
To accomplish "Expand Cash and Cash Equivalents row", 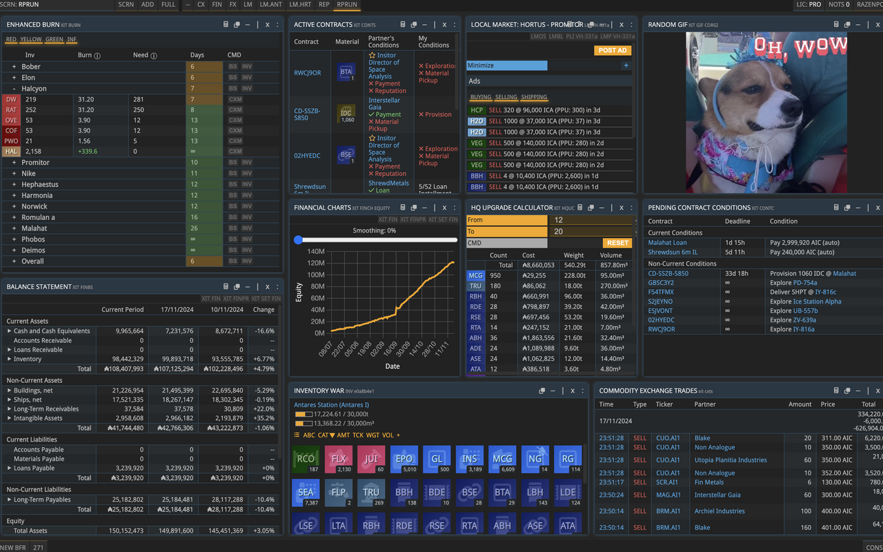I will pyautogui.click(x=10, y=331).
